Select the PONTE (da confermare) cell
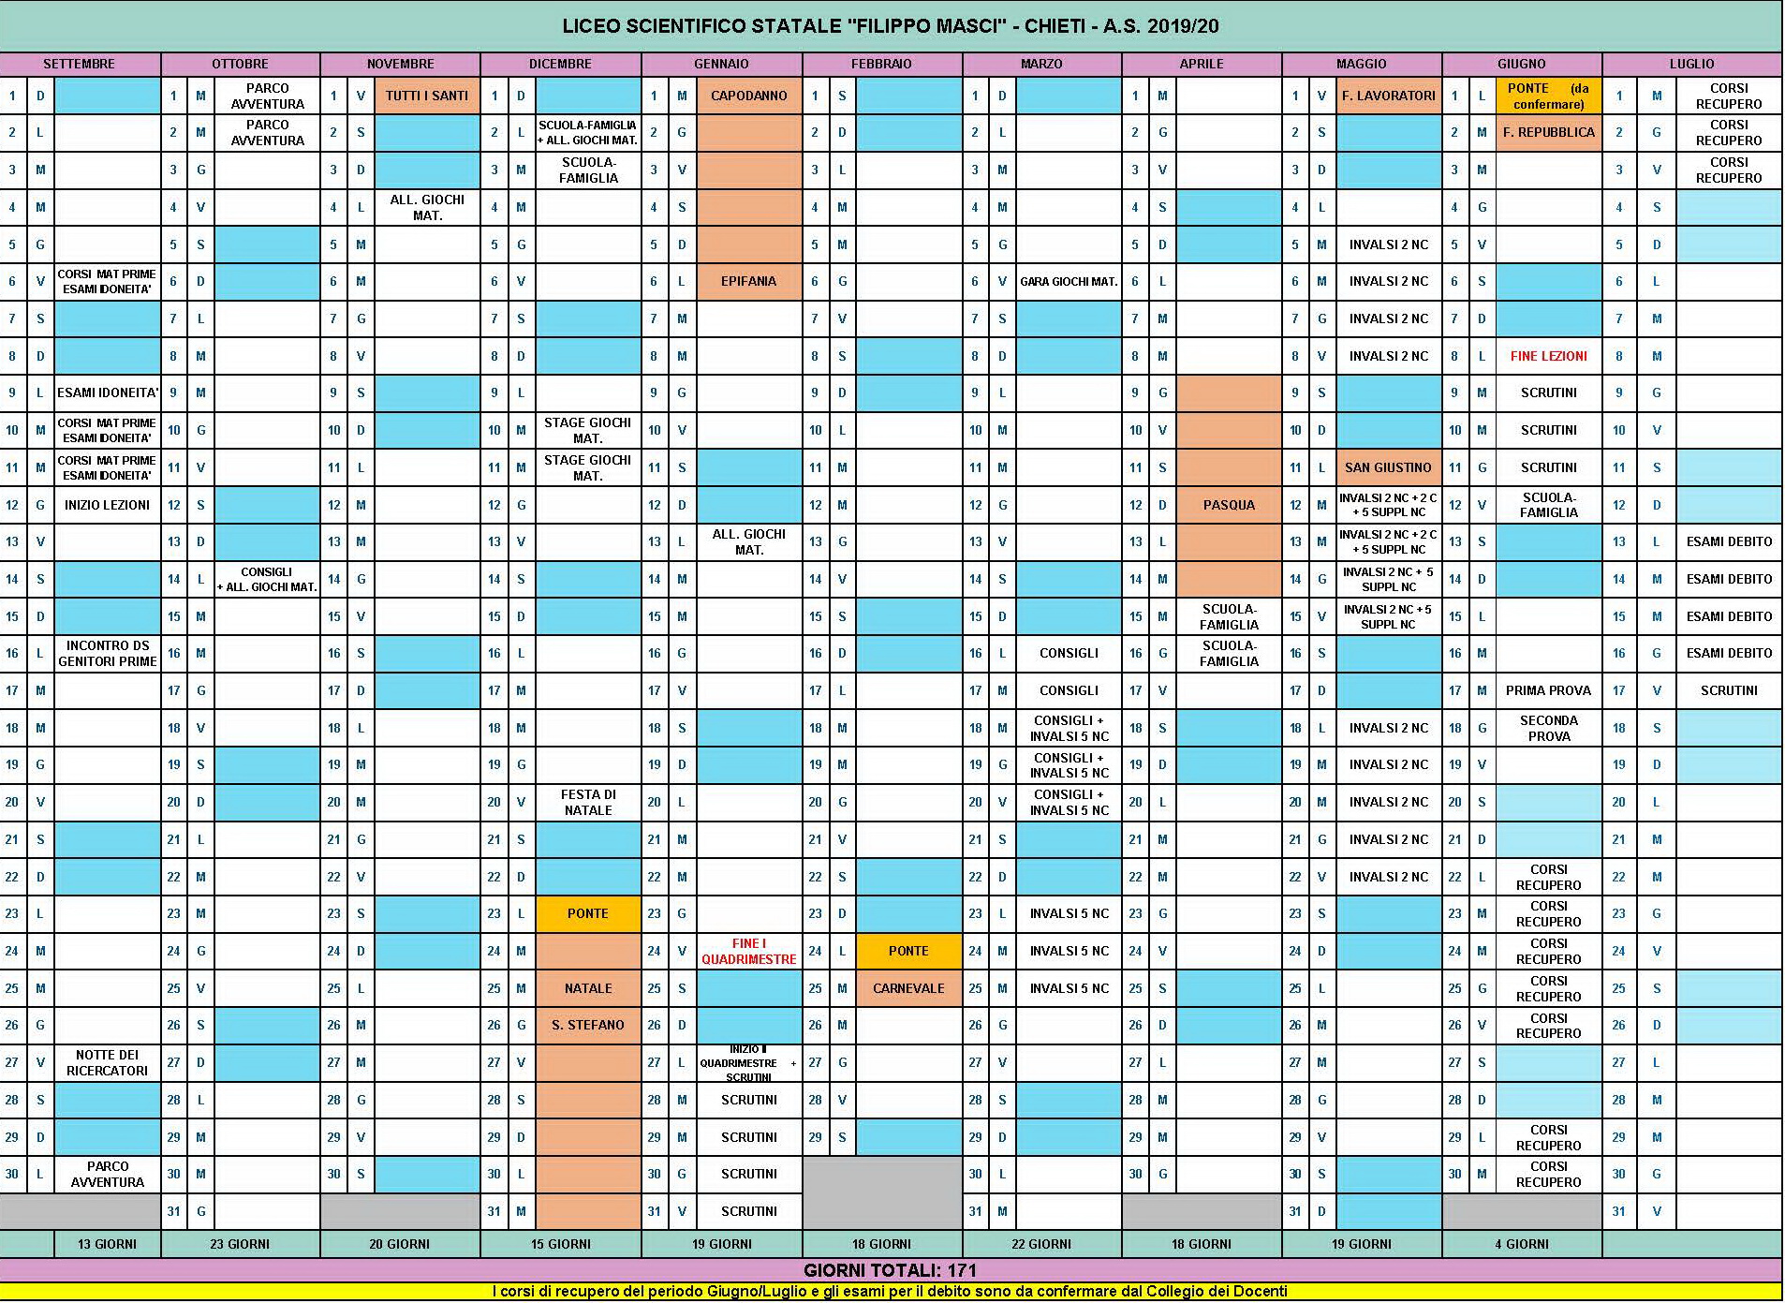Viewport: 1785px width, 1303px height. point(1549,96)
